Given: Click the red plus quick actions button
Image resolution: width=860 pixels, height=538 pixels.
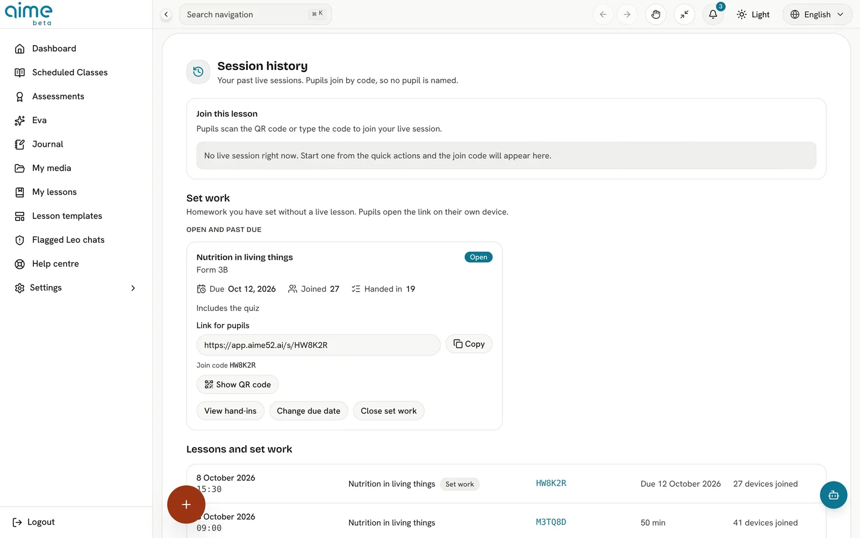Looking at the screenshot, I should (186, 505).
